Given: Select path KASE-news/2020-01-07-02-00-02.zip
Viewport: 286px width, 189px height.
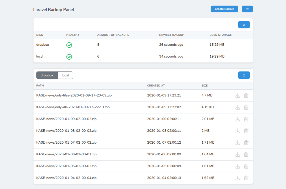Looking at the screenshot, I should coord(66,142).
